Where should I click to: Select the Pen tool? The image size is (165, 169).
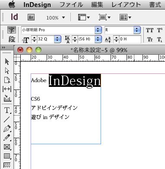7,129
